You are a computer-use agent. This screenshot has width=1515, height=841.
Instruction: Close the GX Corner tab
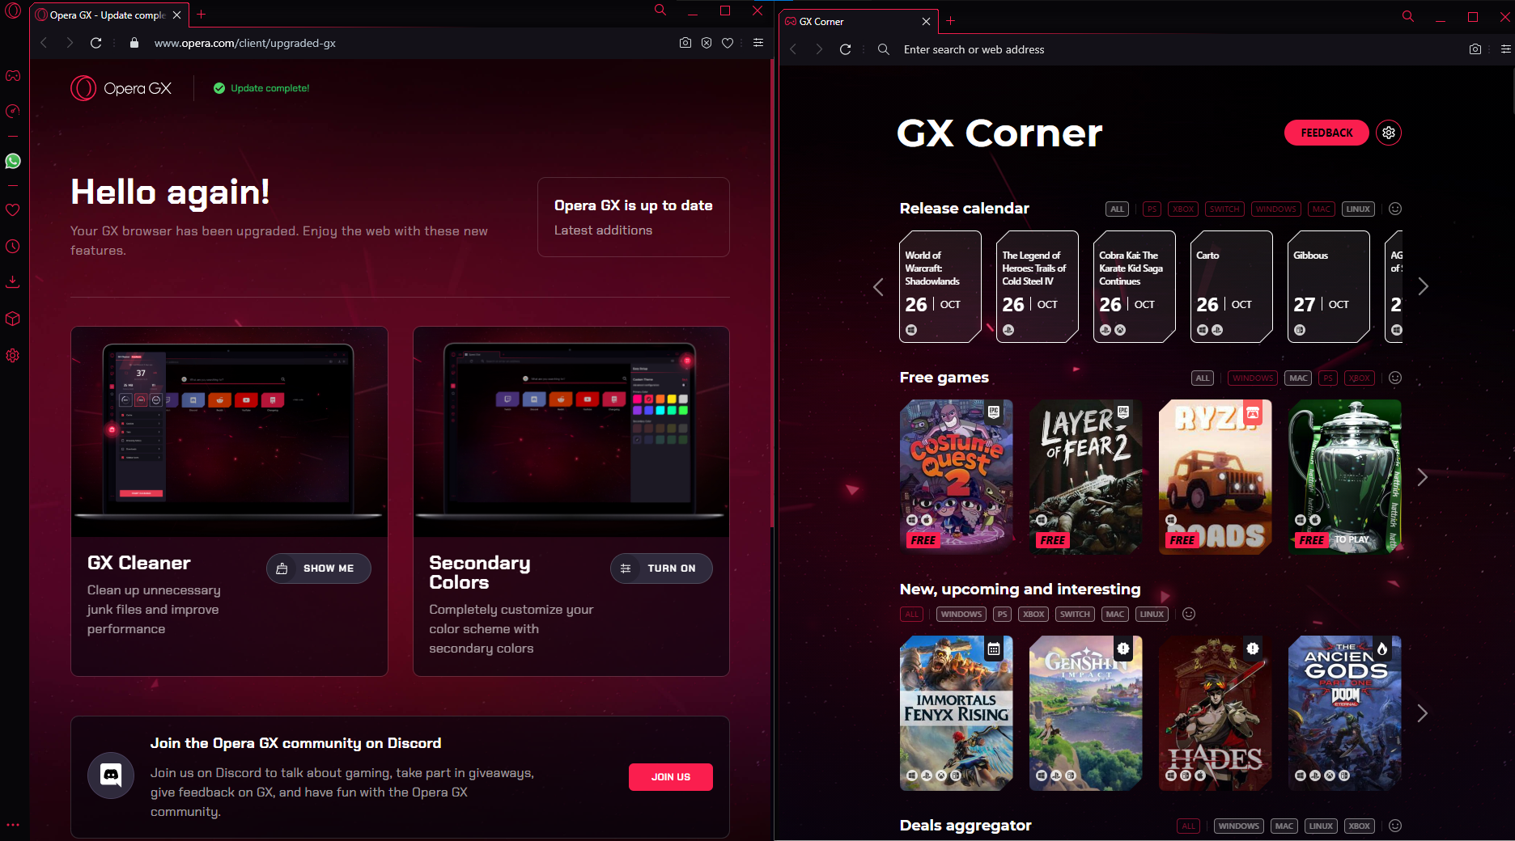[926, 21]
